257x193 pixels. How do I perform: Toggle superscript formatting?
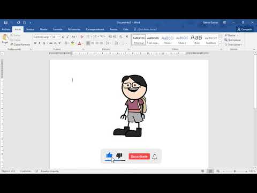pos(59,43)
